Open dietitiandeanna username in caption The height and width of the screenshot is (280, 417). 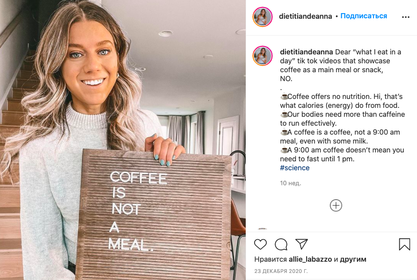pos(307,52)
